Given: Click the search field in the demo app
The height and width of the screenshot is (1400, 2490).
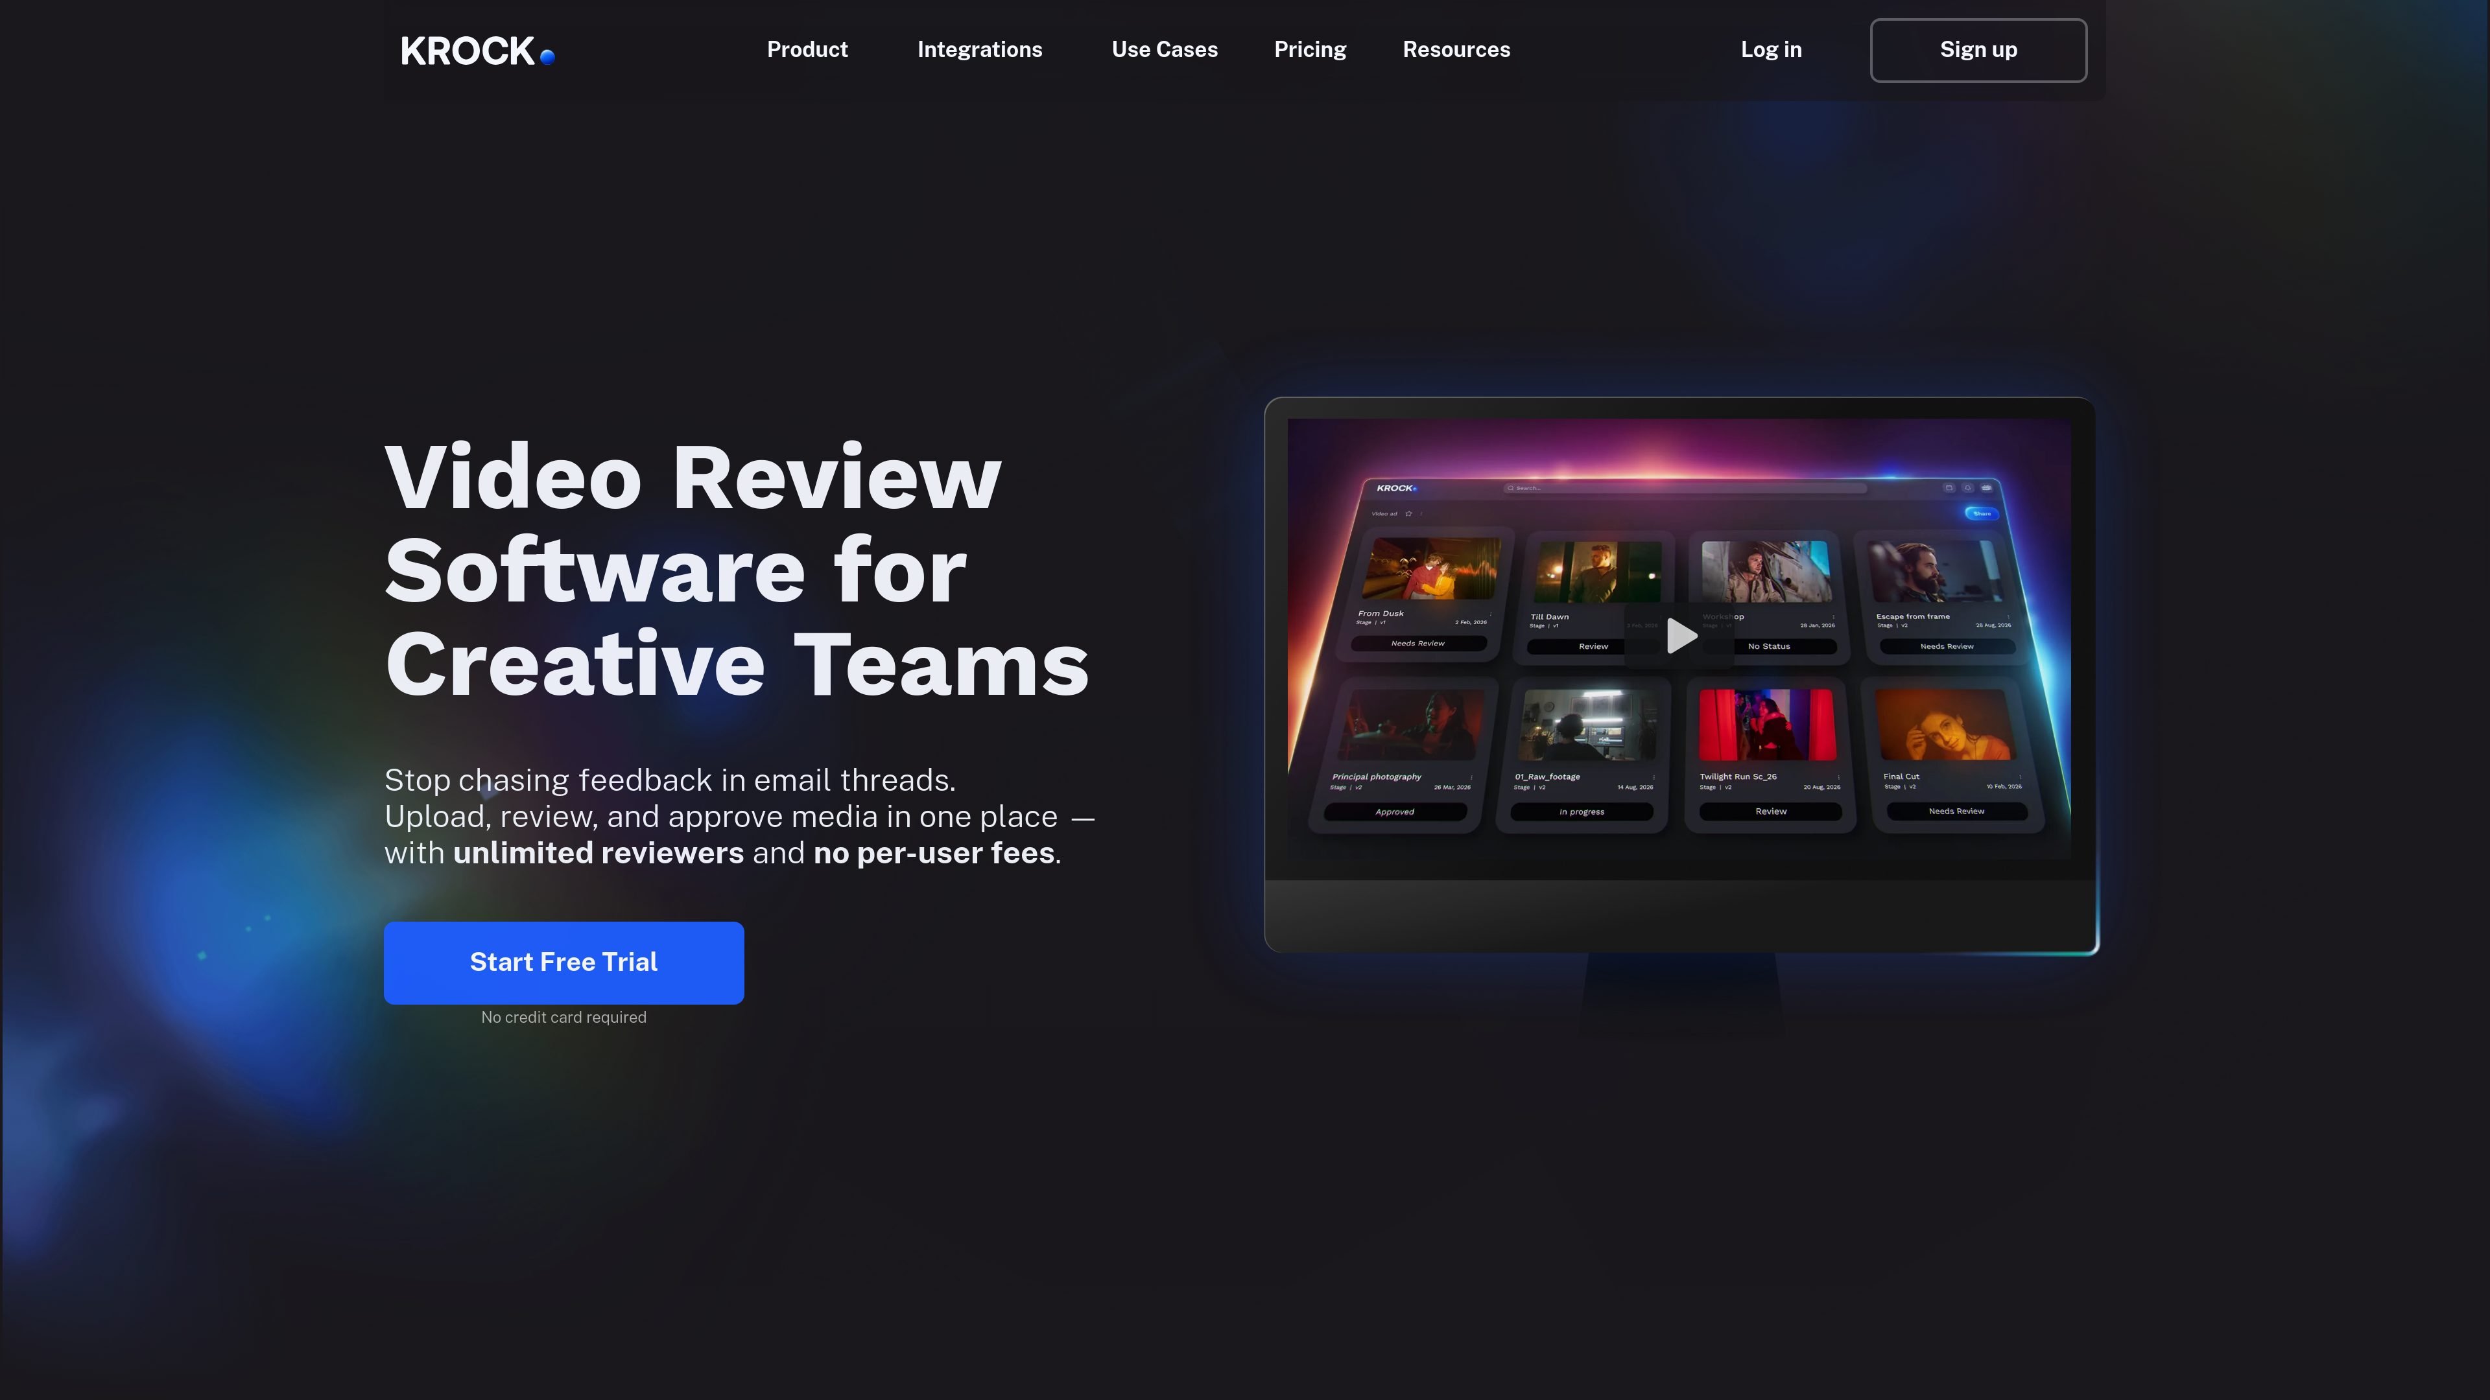Looking at the screenshot, I should point(1685,488).
